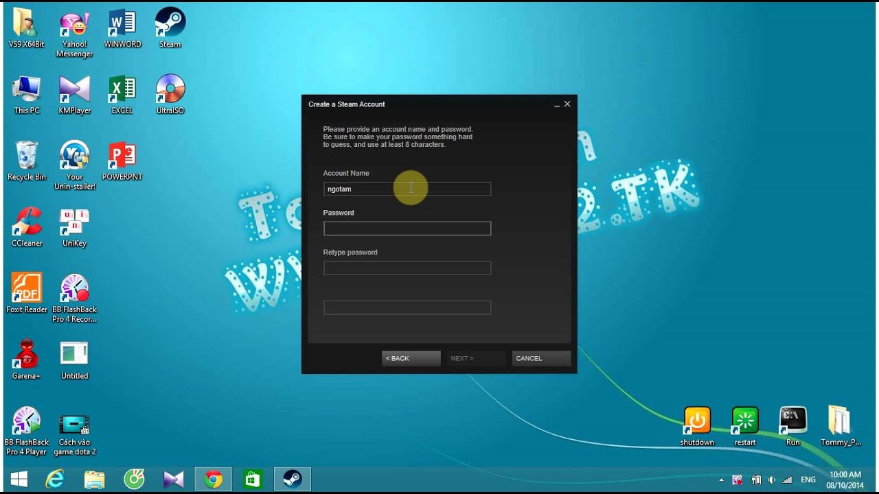Open Windows Store from taskbar
The image size is (879, 494).
253,479
